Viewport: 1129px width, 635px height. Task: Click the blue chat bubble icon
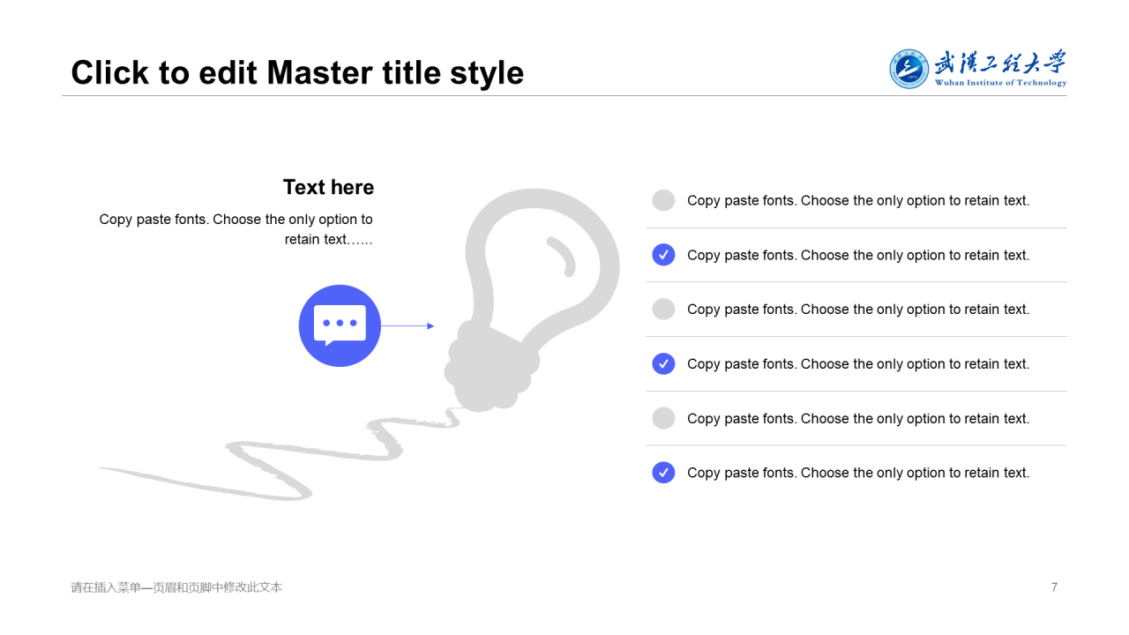click(x=340, y=325)
